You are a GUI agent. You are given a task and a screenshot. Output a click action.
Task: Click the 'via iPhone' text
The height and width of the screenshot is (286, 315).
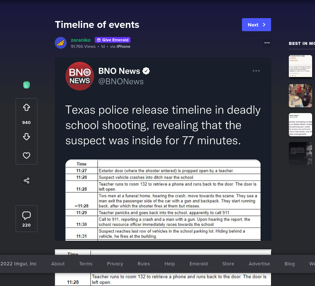(120, 46)
